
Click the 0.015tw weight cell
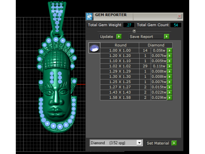point(159,87)
